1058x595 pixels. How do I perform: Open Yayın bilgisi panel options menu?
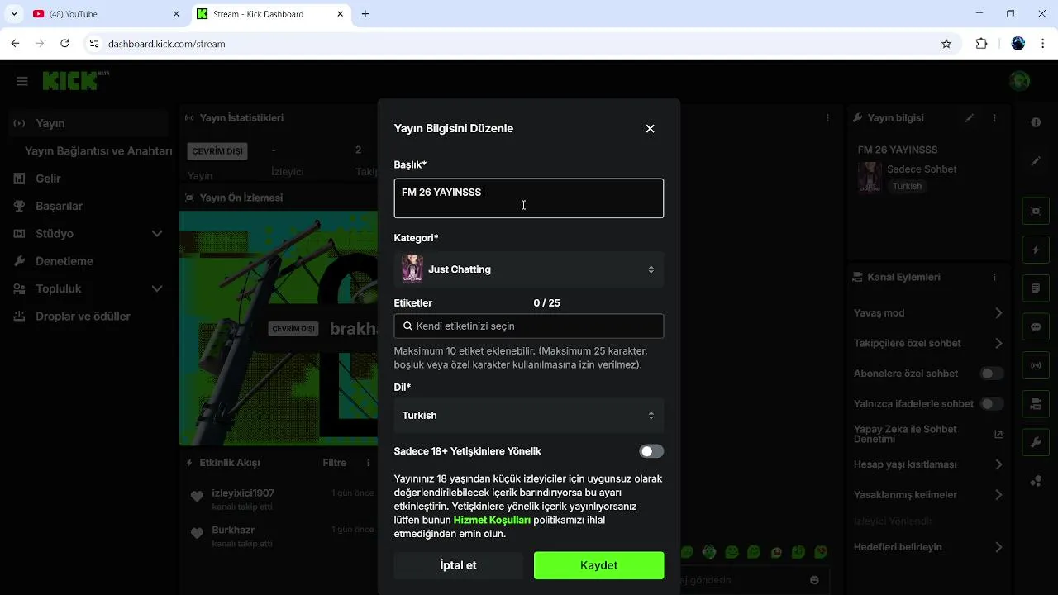coord(994,118)
